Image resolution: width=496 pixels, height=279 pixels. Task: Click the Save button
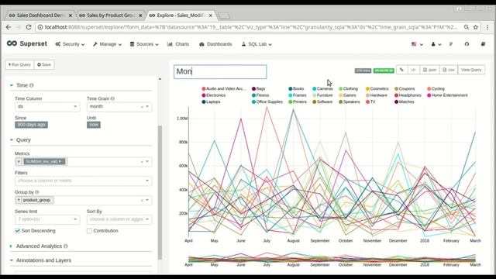[44, 65]
